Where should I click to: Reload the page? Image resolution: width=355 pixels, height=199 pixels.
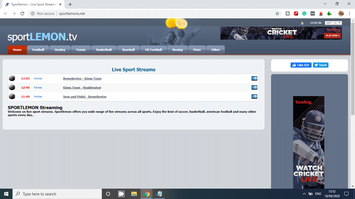tap(22, 13)
